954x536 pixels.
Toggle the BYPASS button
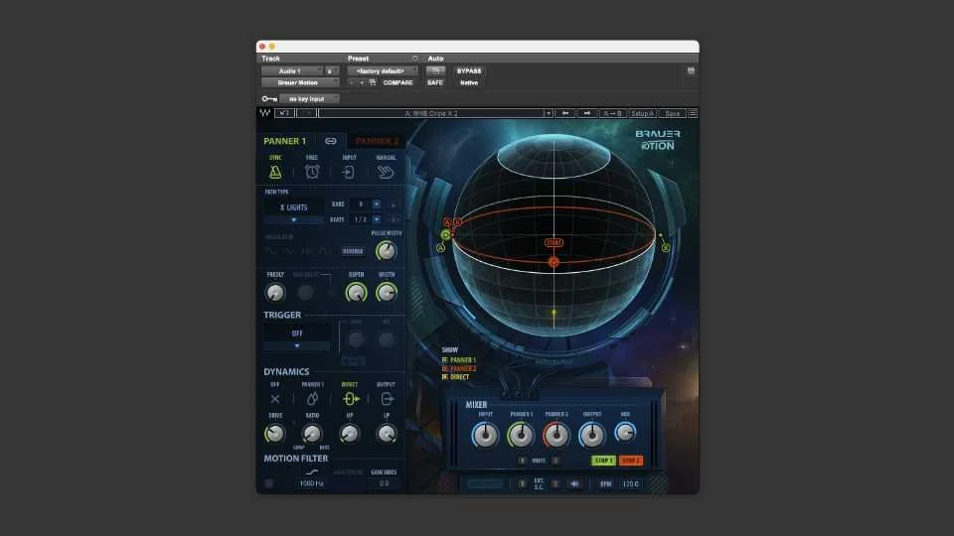[469, 71]
